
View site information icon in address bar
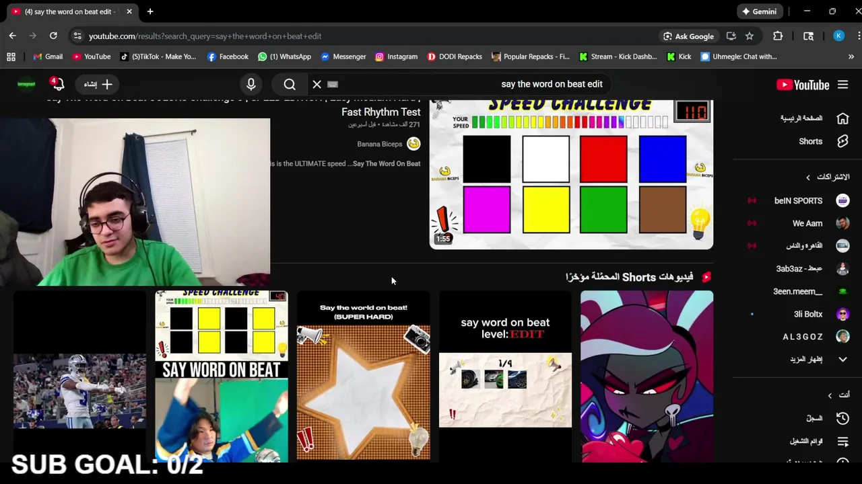(77, 36)
